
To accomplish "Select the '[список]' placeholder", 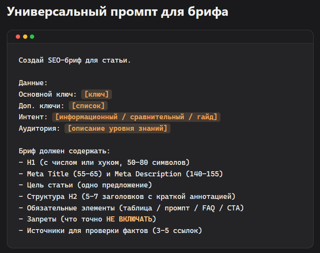I will (88, 106).
